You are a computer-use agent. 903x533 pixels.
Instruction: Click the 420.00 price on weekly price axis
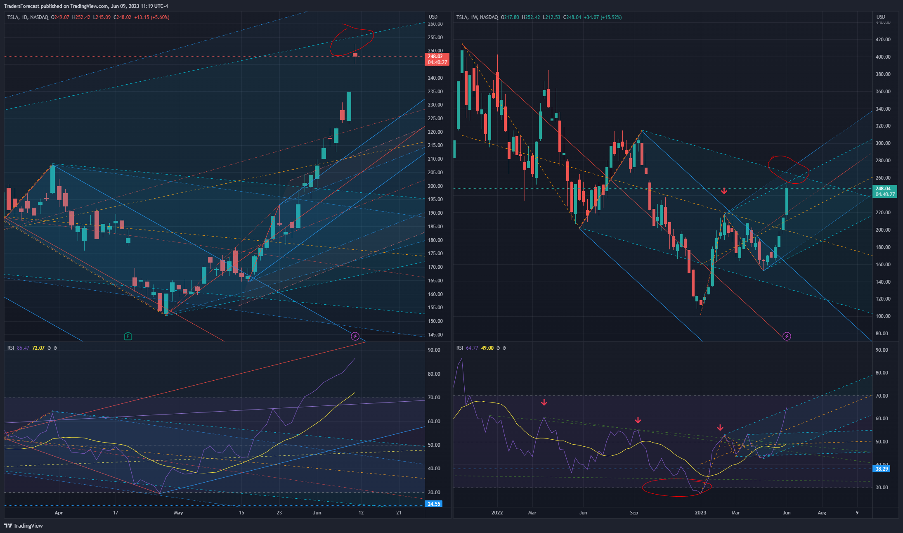click(x=883, y=40)
